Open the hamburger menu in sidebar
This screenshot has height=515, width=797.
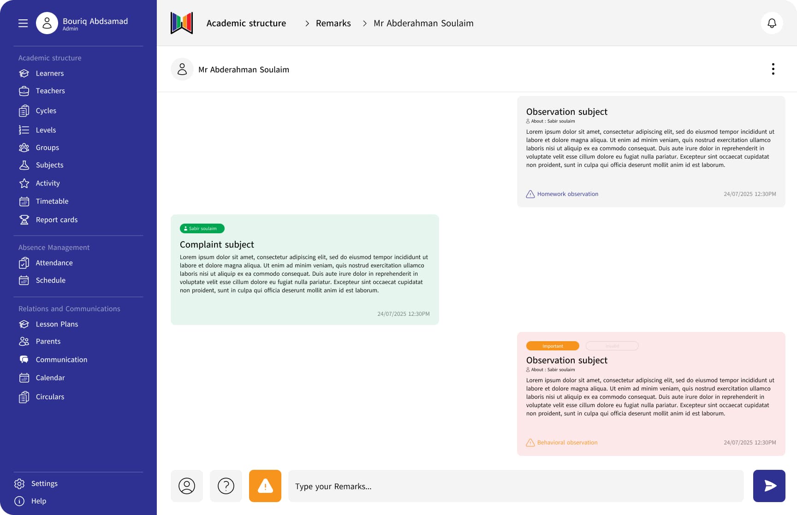click(x=23, y=23)
